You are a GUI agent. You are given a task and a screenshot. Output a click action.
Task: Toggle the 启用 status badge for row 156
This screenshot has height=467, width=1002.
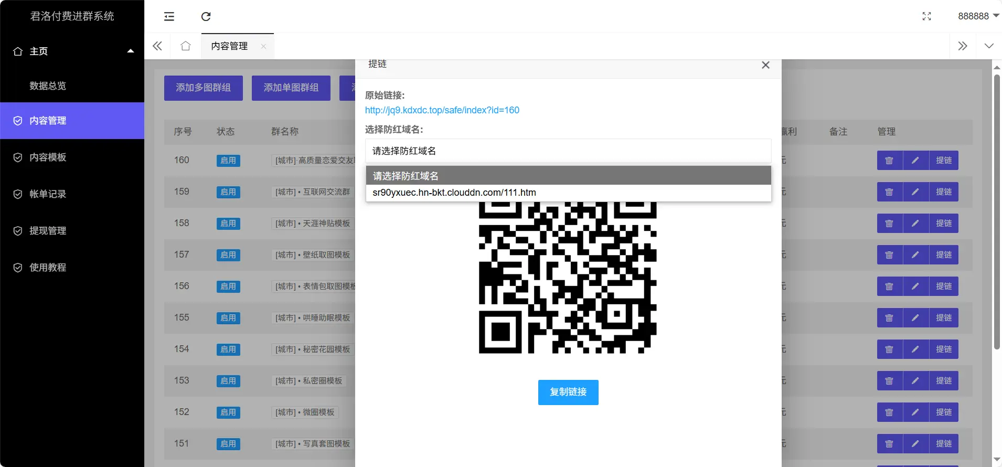pyautogui.click(x=228, y=286)
